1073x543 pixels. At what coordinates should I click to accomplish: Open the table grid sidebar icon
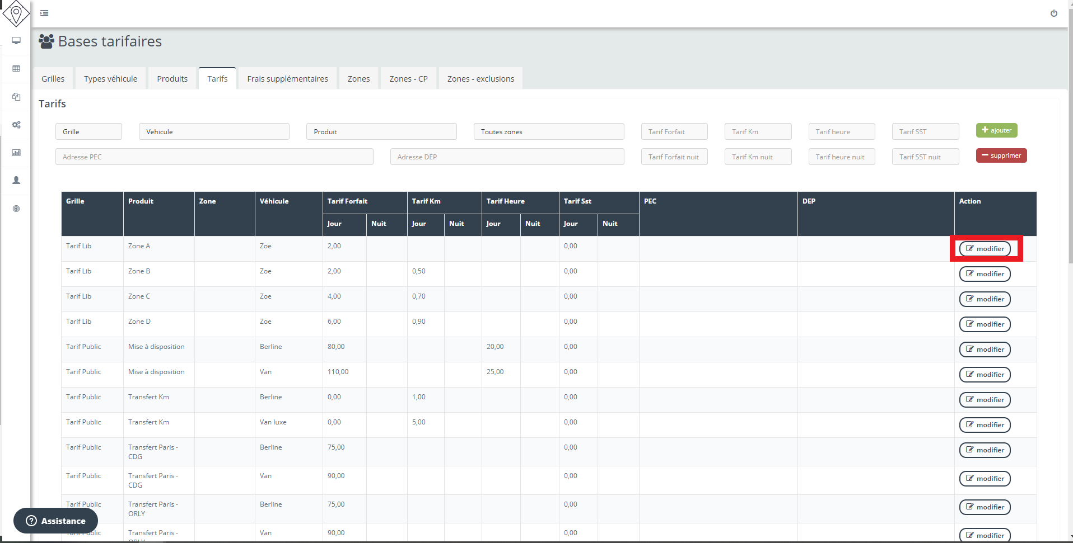(x=16, y=69)
